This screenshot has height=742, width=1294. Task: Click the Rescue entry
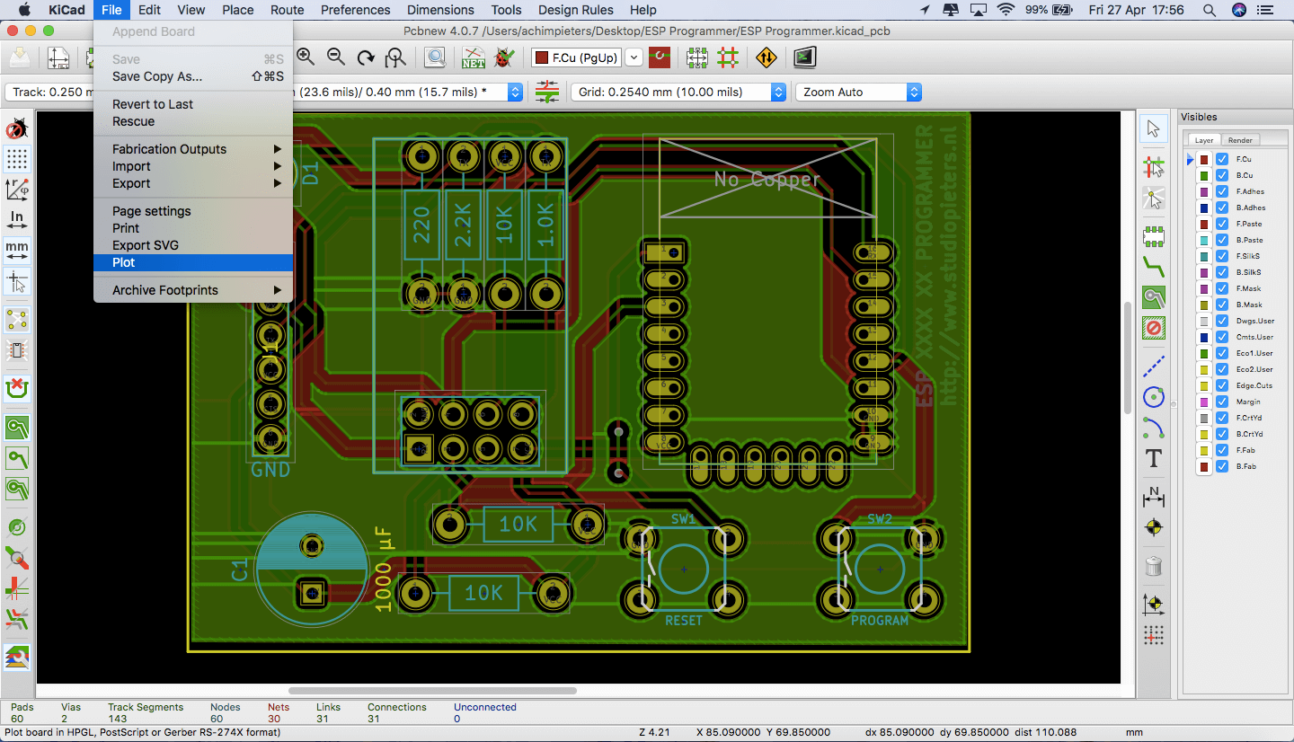pos(193,121)
